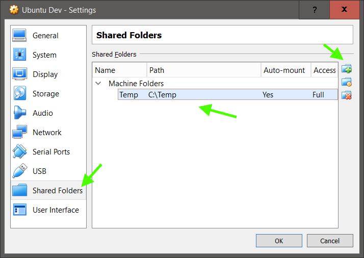The image size is (364, 258).
Task: Select the Machine Folders row label
Action: click(136, 84)
